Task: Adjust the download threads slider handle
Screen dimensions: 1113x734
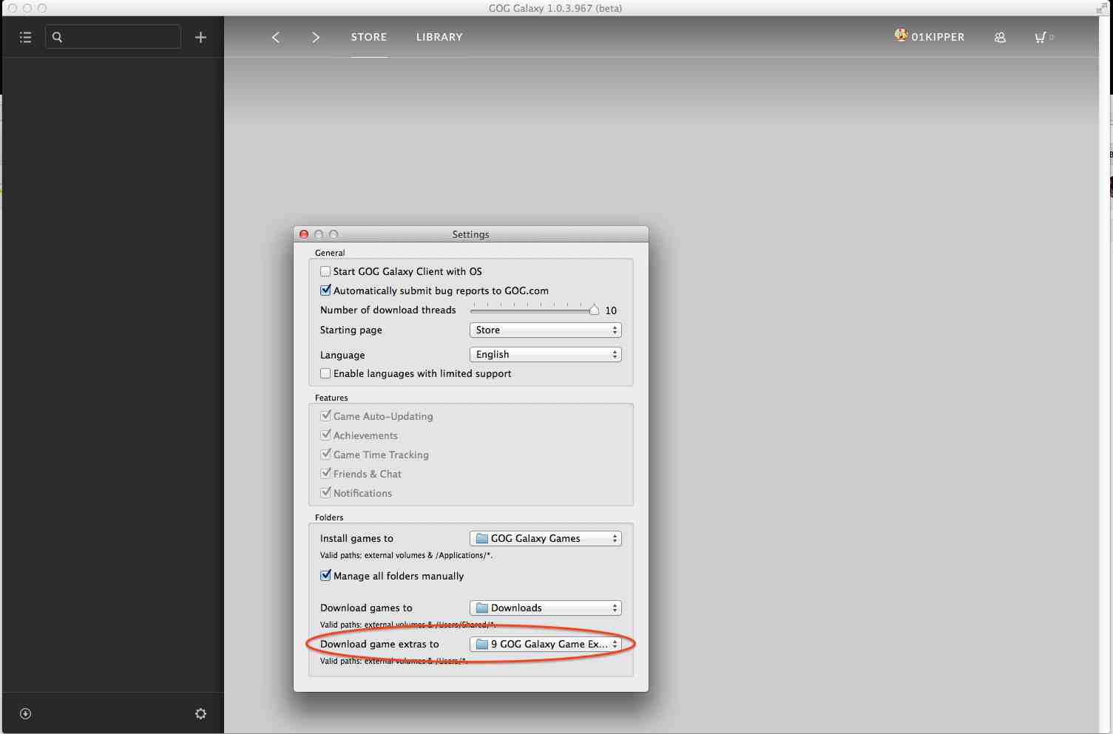Action: point(594,310)
